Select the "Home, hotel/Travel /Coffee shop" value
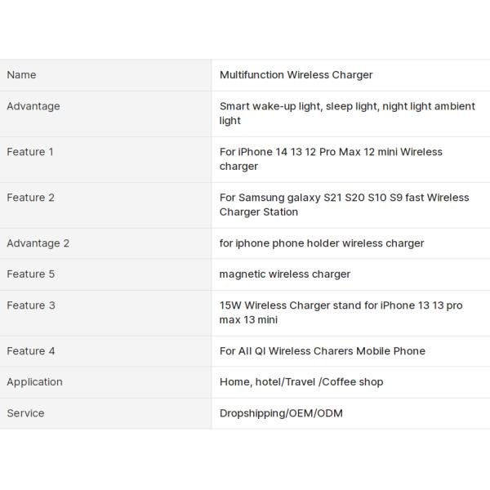 pos(301,382)
